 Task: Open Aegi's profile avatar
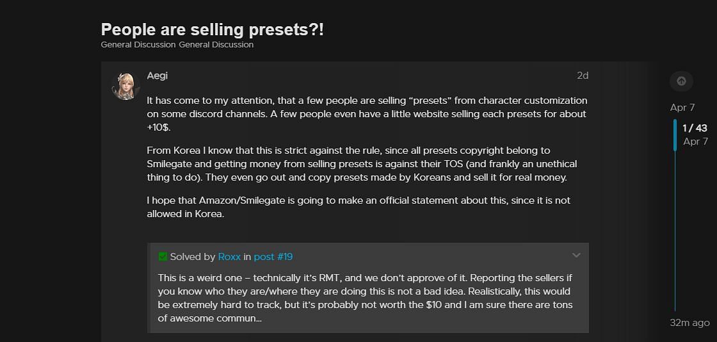pos(125,86)
